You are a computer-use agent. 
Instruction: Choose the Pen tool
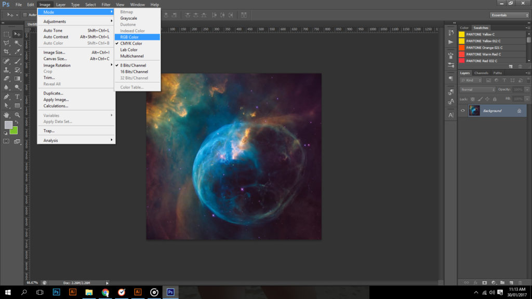(7, 97)
